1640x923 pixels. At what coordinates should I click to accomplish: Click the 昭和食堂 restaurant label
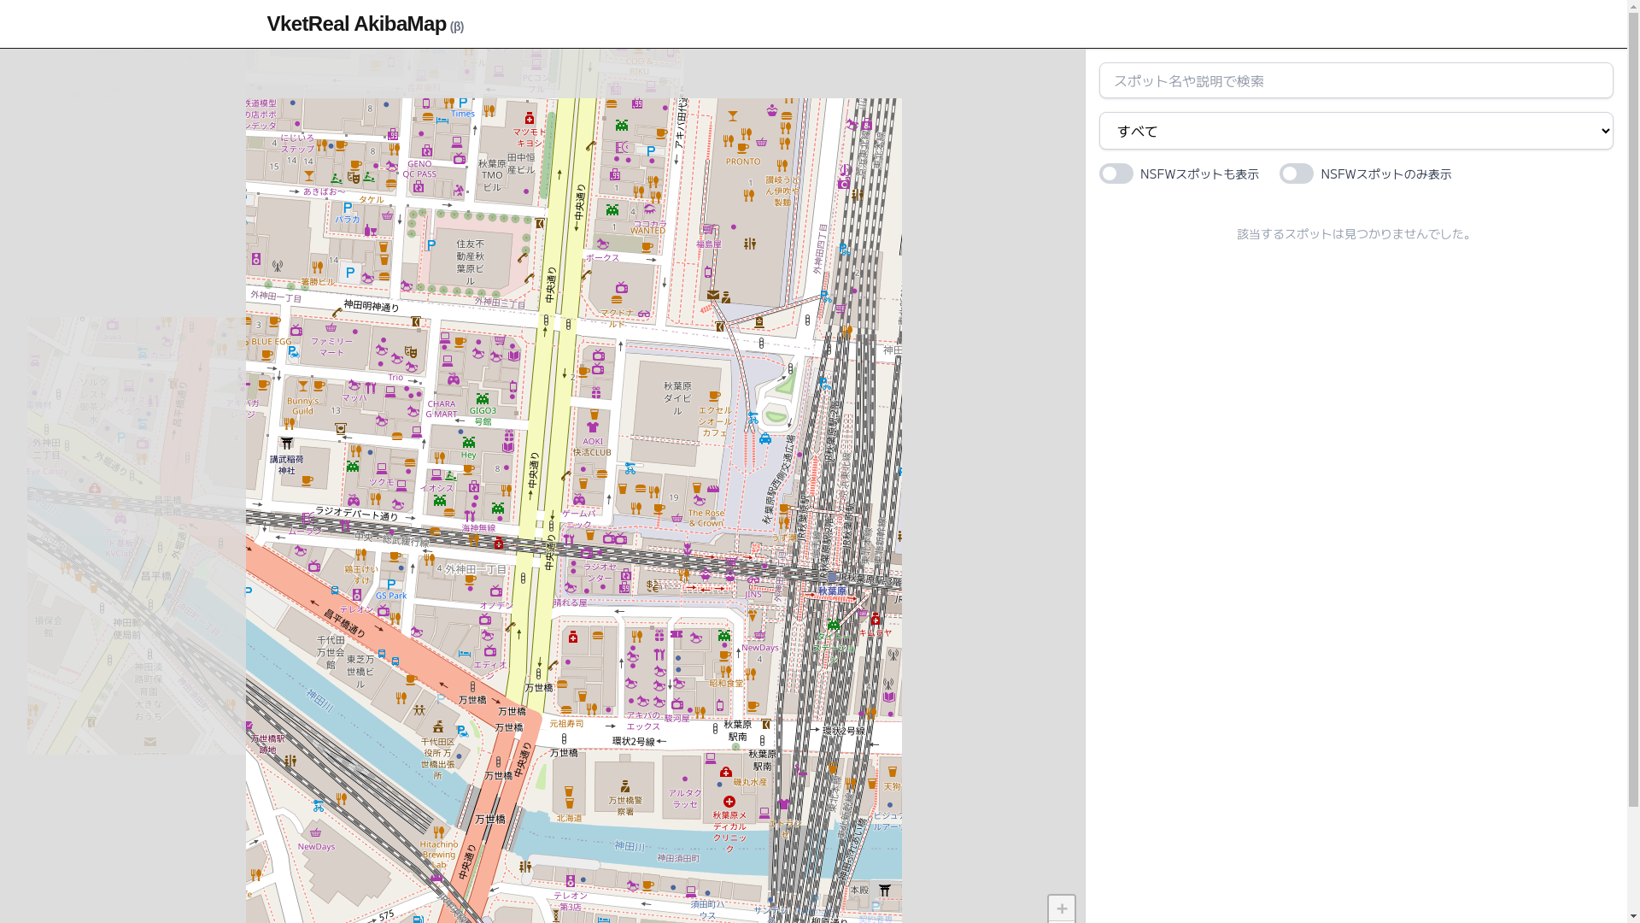pyautogui.click(x=726, y=683)
